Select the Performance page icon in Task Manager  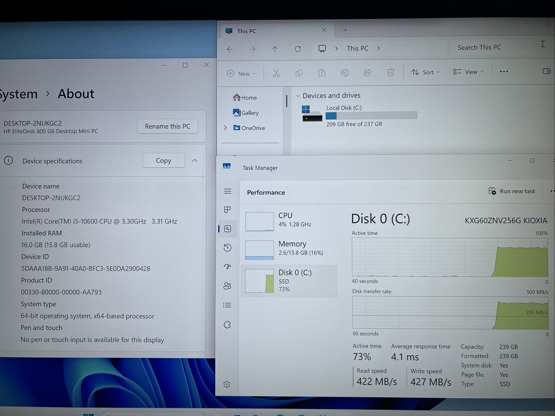click(x=228, y=229)
